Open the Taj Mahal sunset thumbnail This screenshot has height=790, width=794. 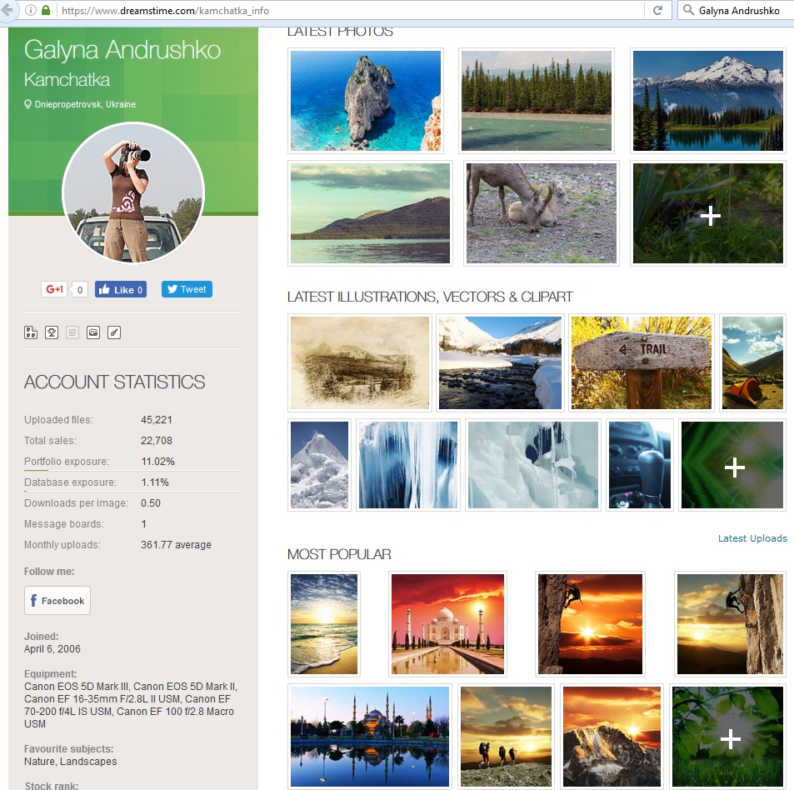[x=447, y=624]
